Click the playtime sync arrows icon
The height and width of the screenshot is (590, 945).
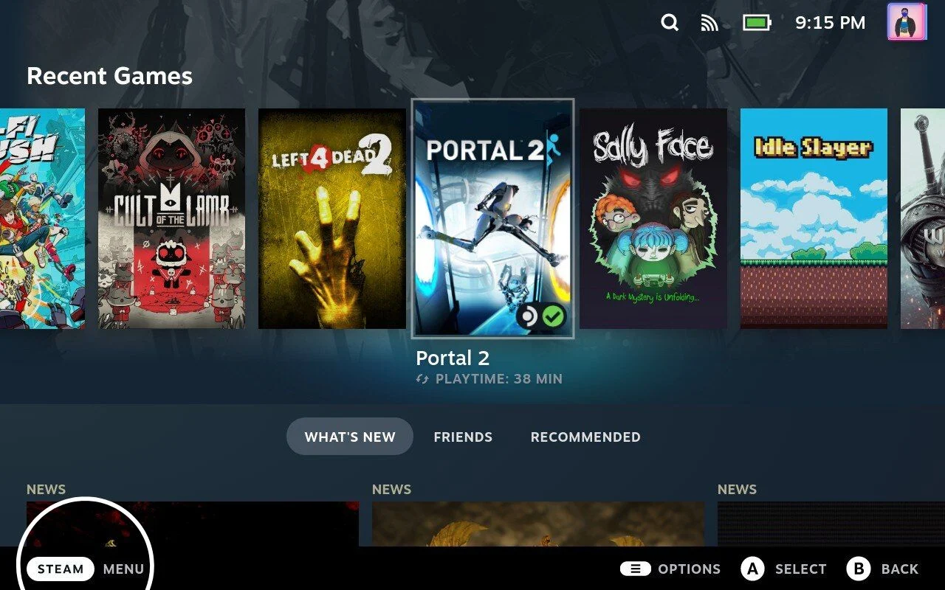[x=423, y=379]
